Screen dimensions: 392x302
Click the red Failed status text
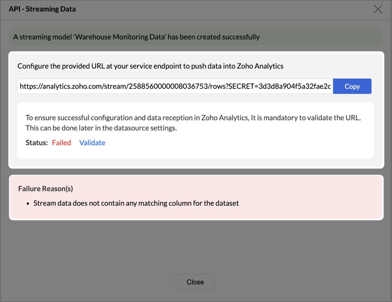pos(62,143)
